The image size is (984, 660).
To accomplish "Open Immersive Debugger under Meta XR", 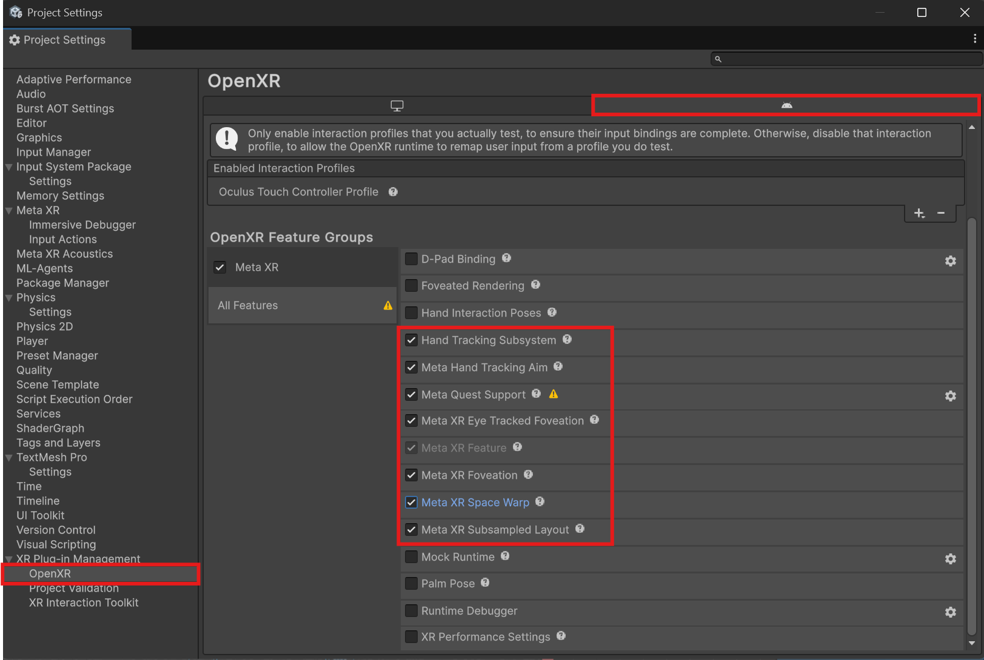I will [x=82, y=225].
